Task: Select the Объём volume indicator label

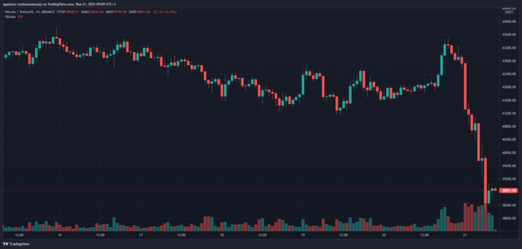Action: coord(10,16)
